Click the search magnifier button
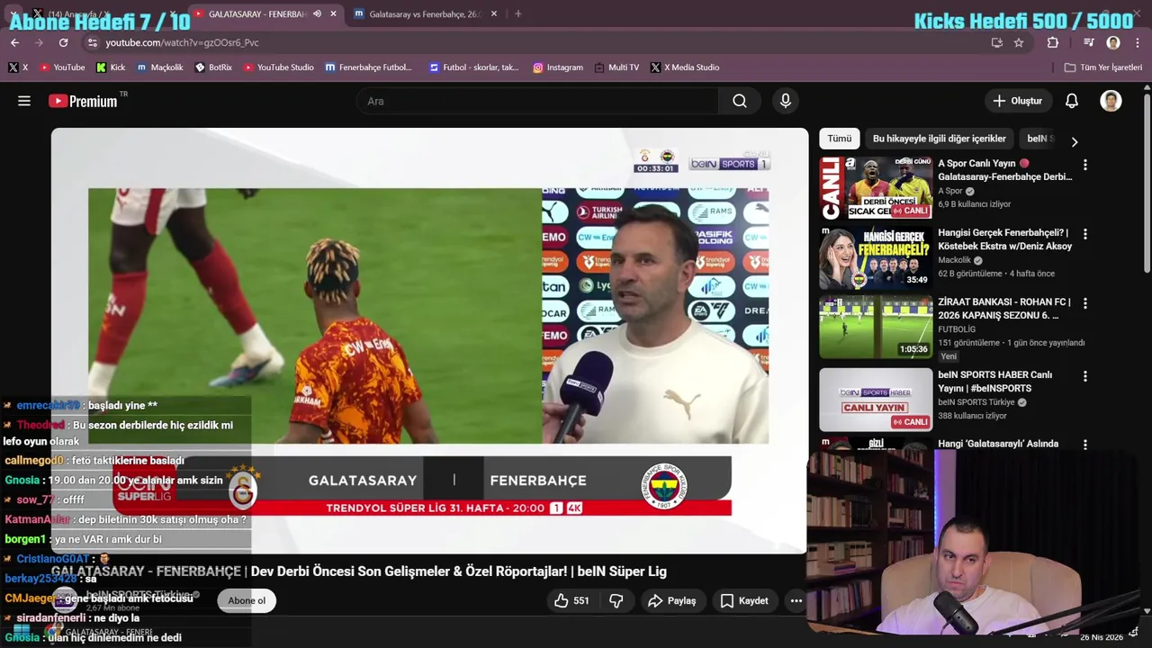This screenshot has height=648, width=1152. click(740, 101)
